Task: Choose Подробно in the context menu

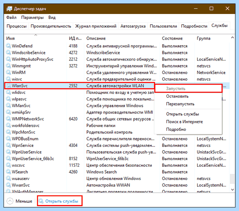Action: click(x=188, y=129)
